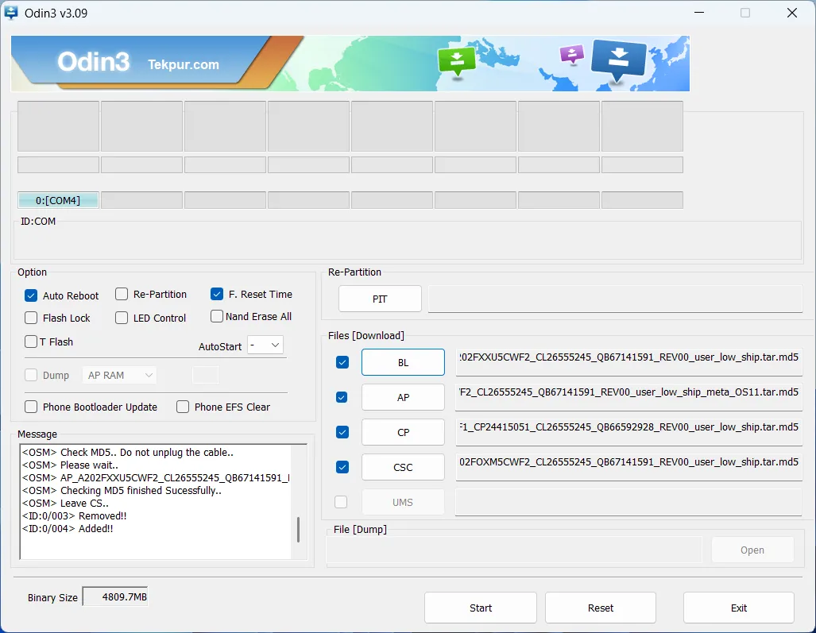Click the Odin3 app icon in title bar
The width and height of the screenshot is (816, 633).
pyautogui.click(x=12, y=13)
